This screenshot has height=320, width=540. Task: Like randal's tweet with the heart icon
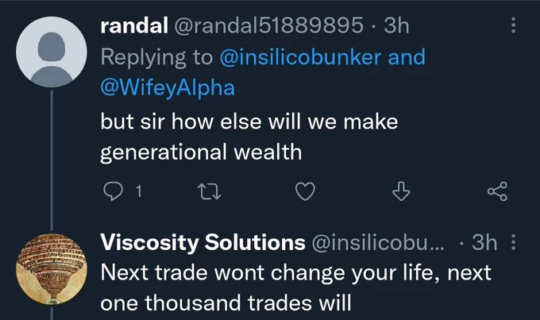pos(305,191)
